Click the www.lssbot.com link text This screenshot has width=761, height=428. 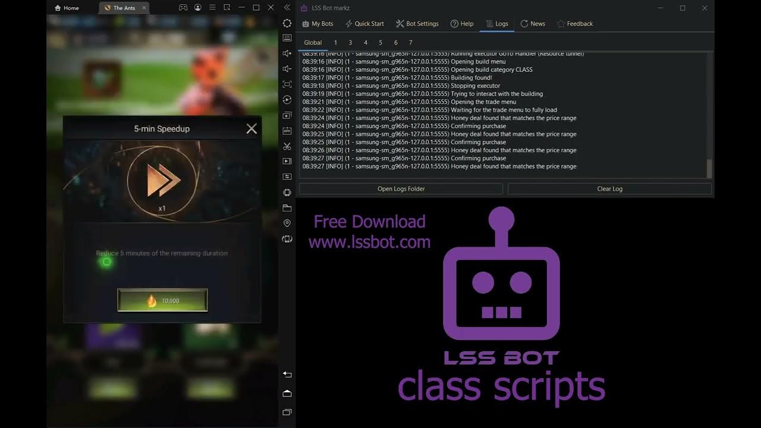(x=369, y=242)
